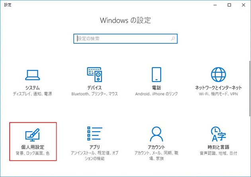
Task: Click the 電話 label
Action: click(x=157, y=88)
